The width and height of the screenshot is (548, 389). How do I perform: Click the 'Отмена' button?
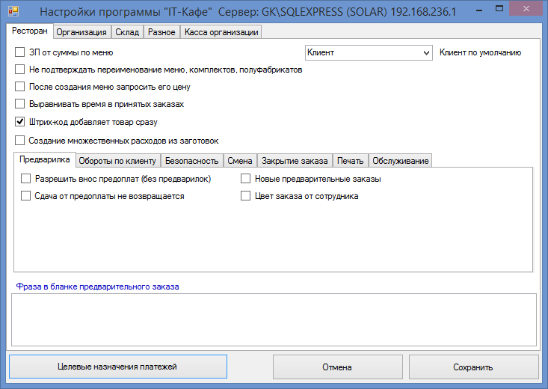pyautogui.click(x=337, y=367)
